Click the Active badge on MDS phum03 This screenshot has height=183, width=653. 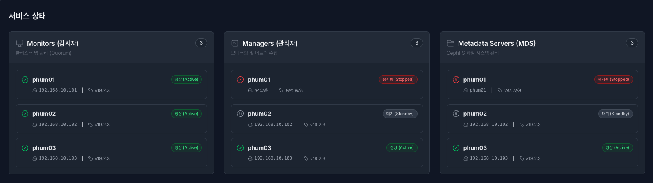[617, 148]
